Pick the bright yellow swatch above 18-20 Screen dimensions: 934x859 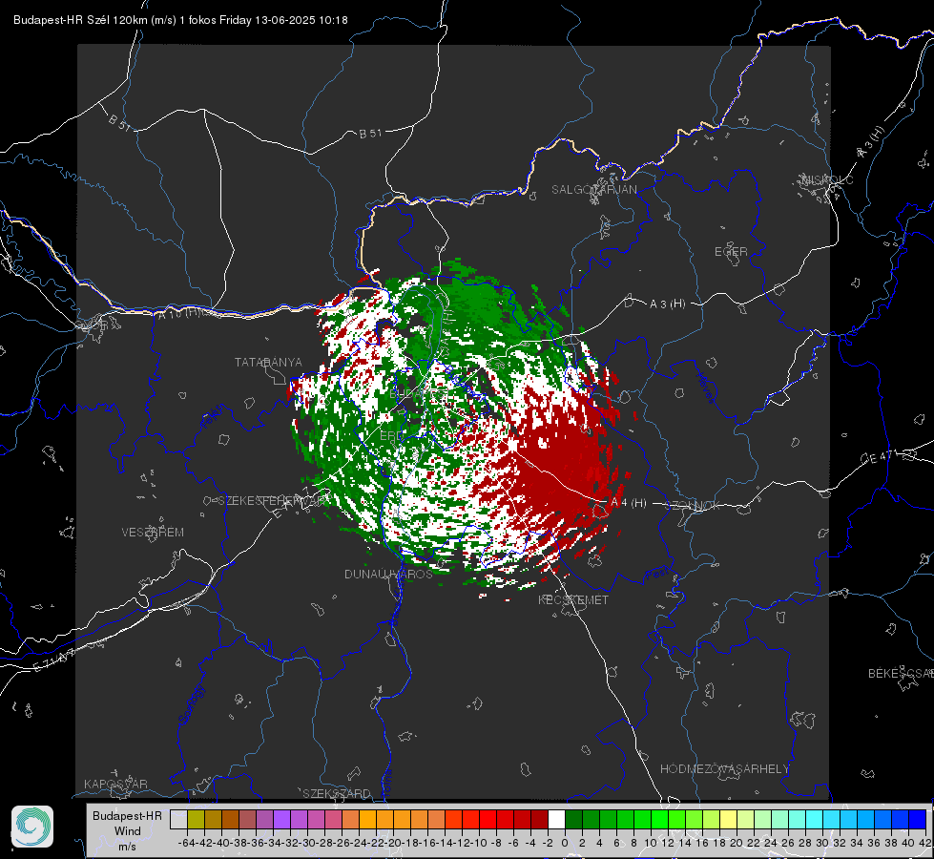(x=728, y=819)
